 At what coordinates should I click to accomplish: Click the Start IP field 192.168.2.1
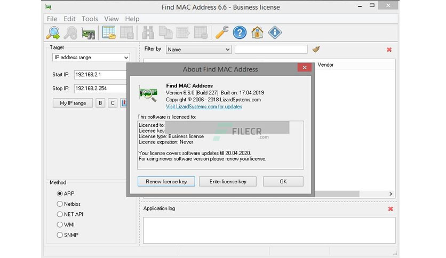pyautogui.click(x=100, y=75)
